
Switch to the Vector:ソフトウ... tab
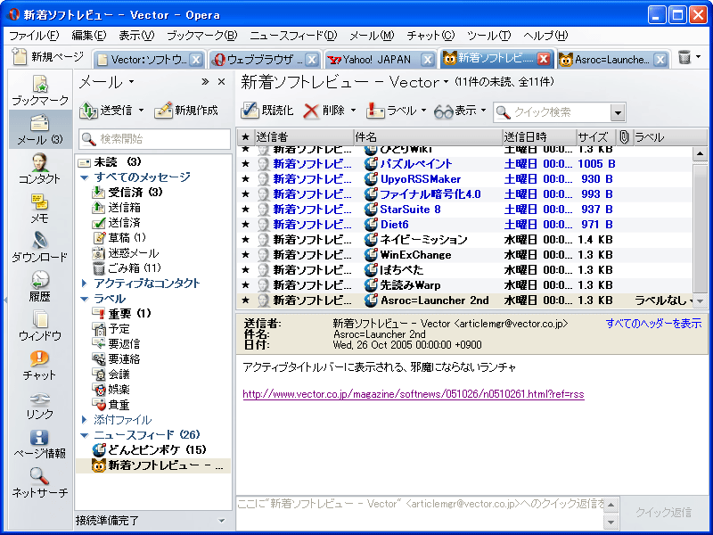[x=148, y=59]
